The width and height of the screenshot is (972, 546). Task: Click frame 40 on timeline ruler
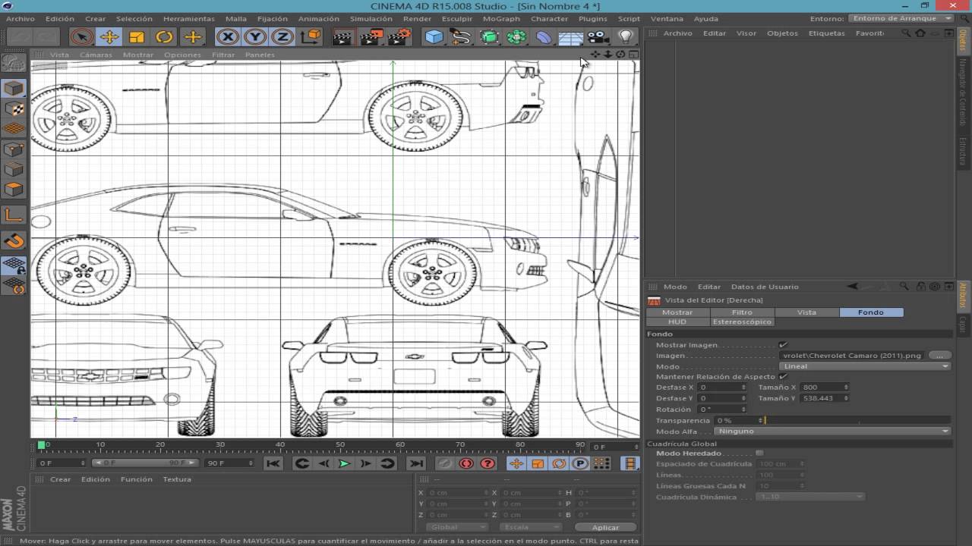pyautogui.click(x=280, y=444)
